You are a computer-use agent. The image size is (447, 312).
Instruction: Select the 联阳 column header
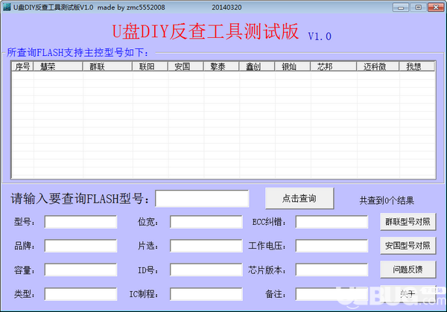(150, 66)
